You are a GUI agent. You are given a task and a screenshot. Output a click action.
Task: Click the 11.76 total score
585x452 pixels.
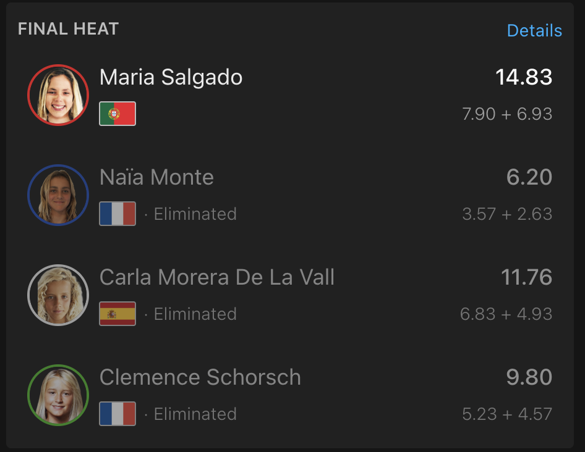pyautogui.click(x=526, y=277)
